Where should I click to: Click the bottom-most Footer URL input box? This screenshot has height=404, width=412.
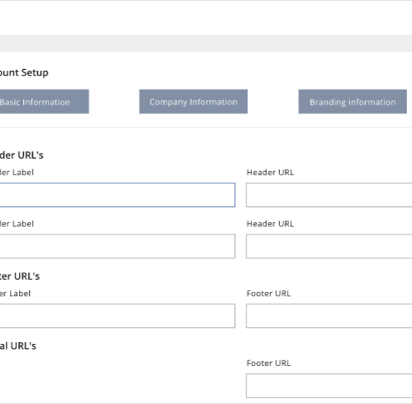coord(329,386)
